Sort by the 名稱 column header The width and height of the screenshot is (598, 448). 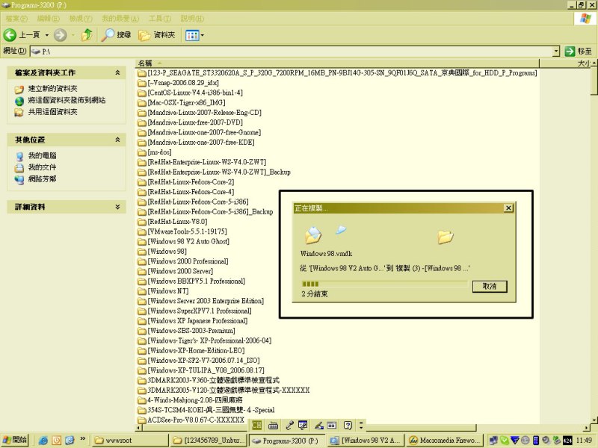point(337,63)
